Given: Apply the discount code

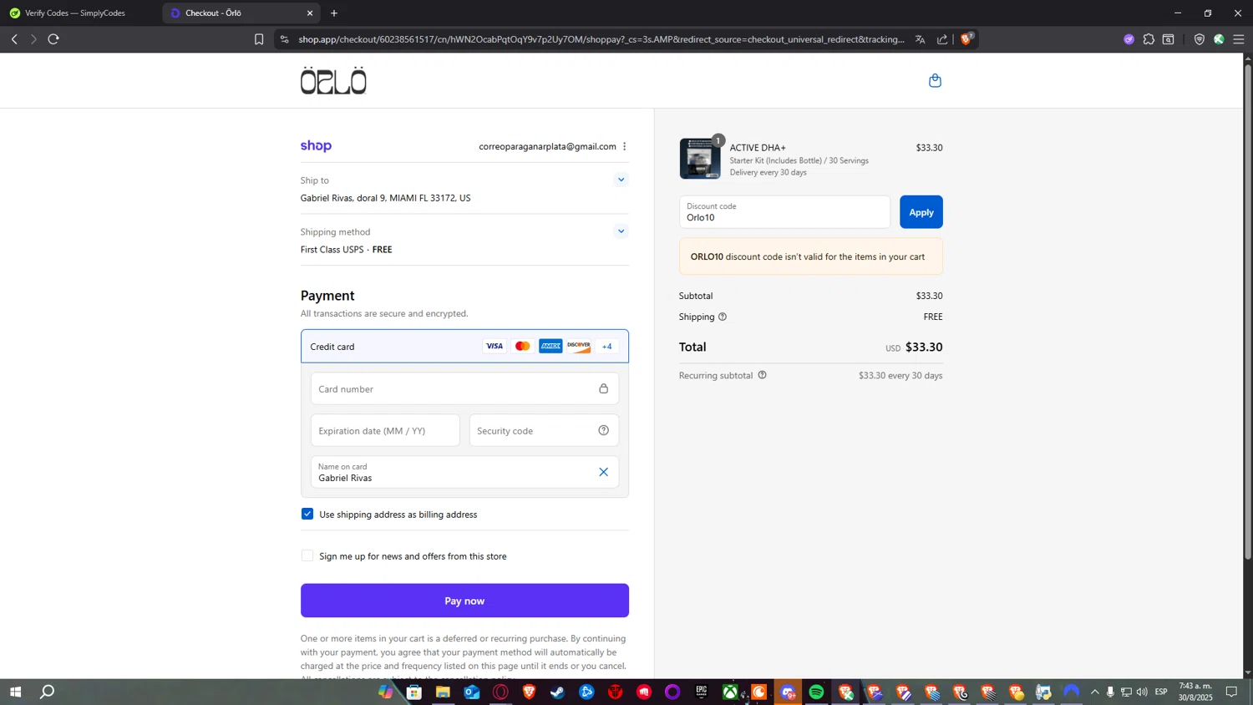Looking at the screenshot, I should pyautogui.click(x=921, y=212).
